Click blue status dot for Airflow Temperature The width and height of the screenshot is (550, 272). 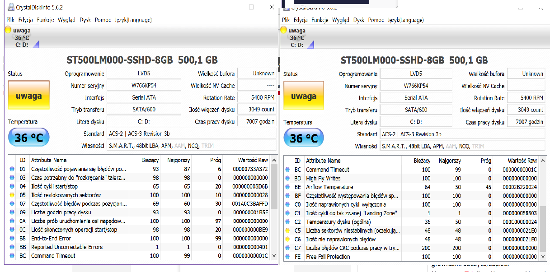coord(287,187)
